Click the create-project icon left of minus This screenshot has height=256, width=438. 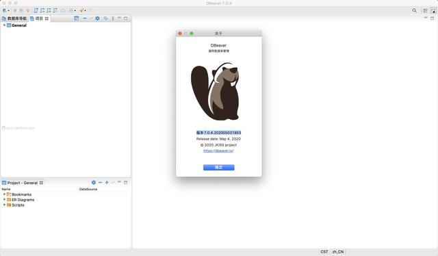pos(76,18)
